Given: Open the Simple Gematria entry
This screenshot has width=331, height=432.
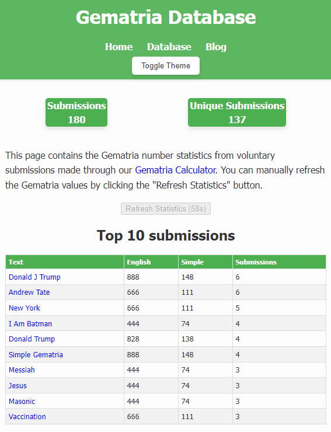Looking at the screenshot, I should tap(36, 354).
